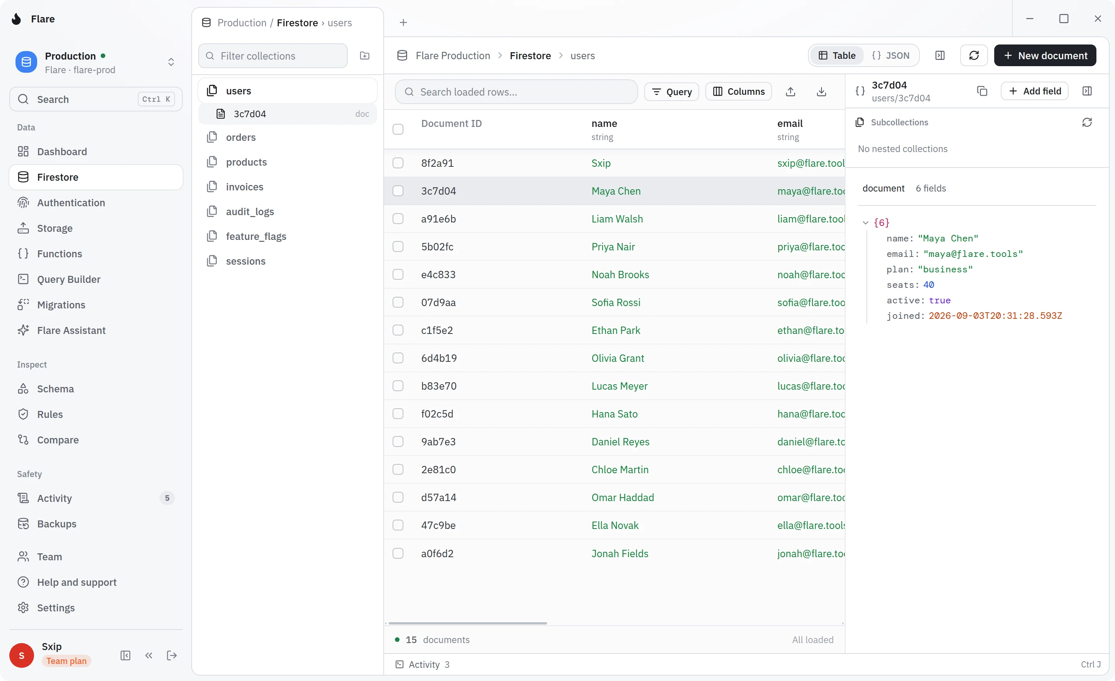Screen dimensions: 1115x681
Task: Click the New document button
Action: pos(1045,56)
